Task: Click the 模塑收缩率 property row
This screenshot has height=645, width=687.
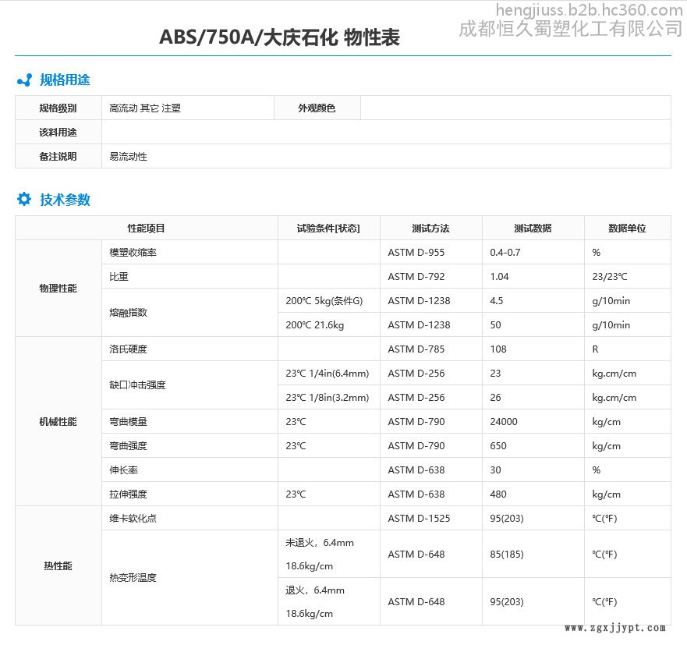Action: [x=386, y=252]
